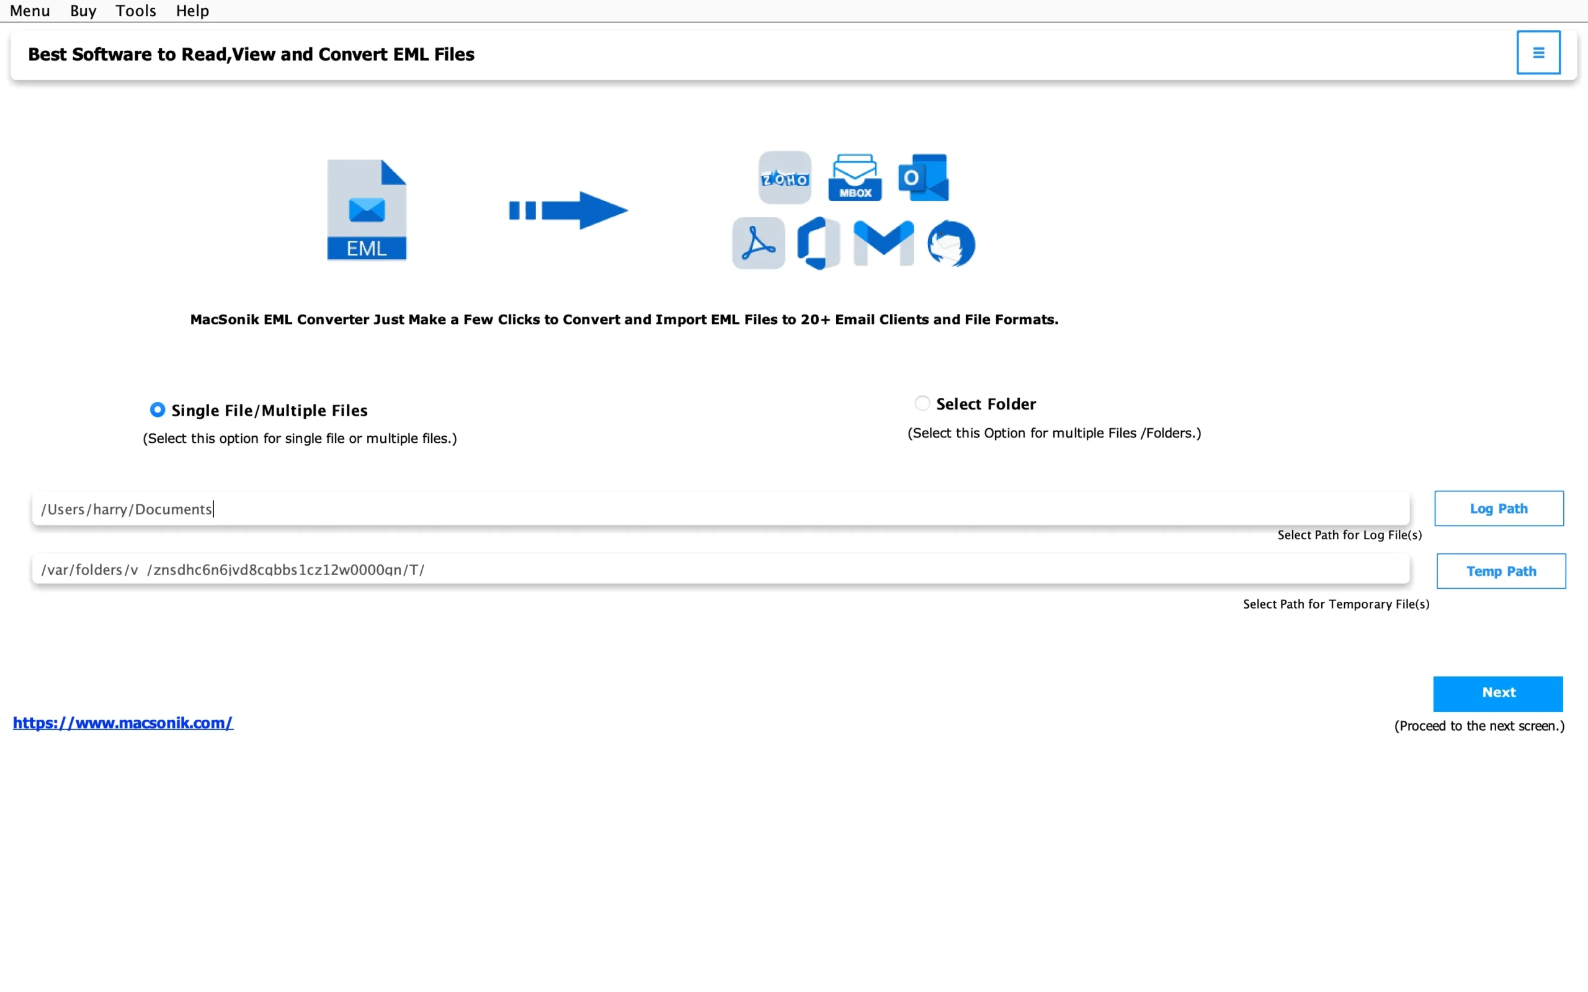1588x992 pixels.
Task: Click the Adobe PDF icon
Action: pos(758,243)
